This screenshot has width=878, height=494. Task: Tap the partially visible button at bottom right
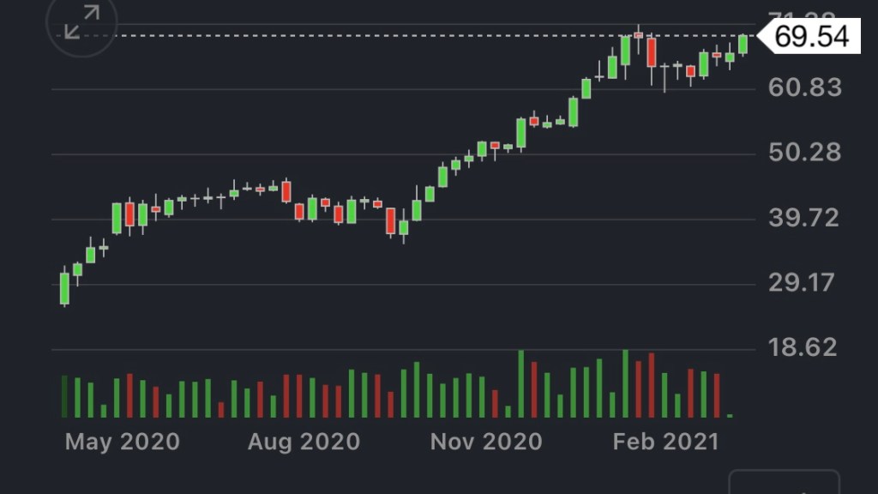coord(784,483)
